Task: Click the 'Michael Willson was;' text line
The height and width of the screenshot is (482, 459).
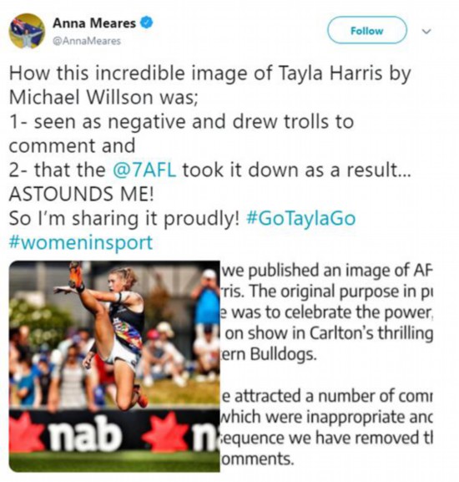Action: [x=103, y=98]
